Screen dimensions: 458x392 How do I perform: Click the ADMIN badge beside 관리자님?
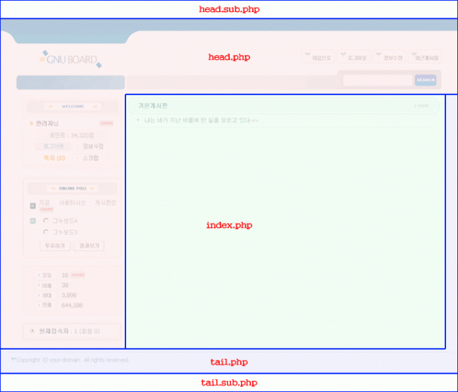click(x=106, y=123)
